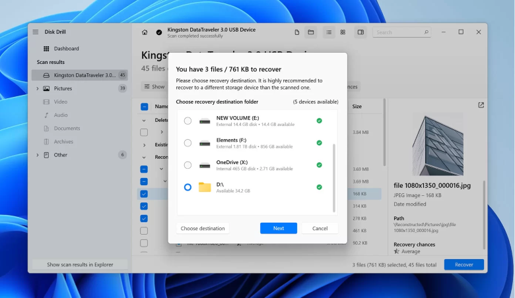The image size is (515, 298).
Task: Click the Choose destination button
Action: click(x=203, y=228)
